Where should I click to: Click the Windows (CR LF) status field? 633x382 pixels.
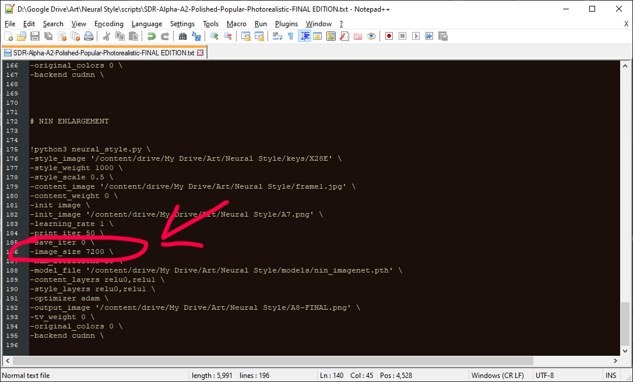498,376
